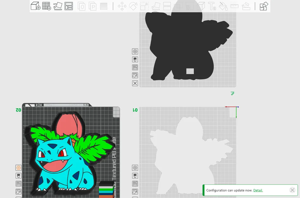The image size is (300, 198).
Task: Lock the dark silhouette plate
Action: coord(135,60)
